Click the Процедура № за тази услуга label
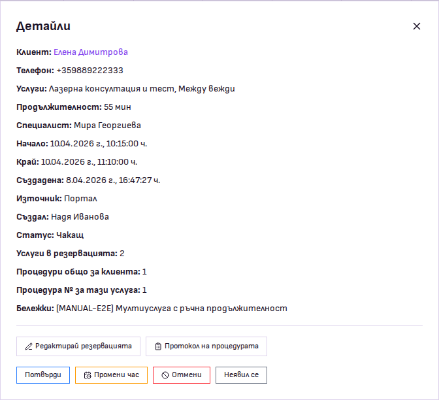The image size is (439, 400). 78,290
